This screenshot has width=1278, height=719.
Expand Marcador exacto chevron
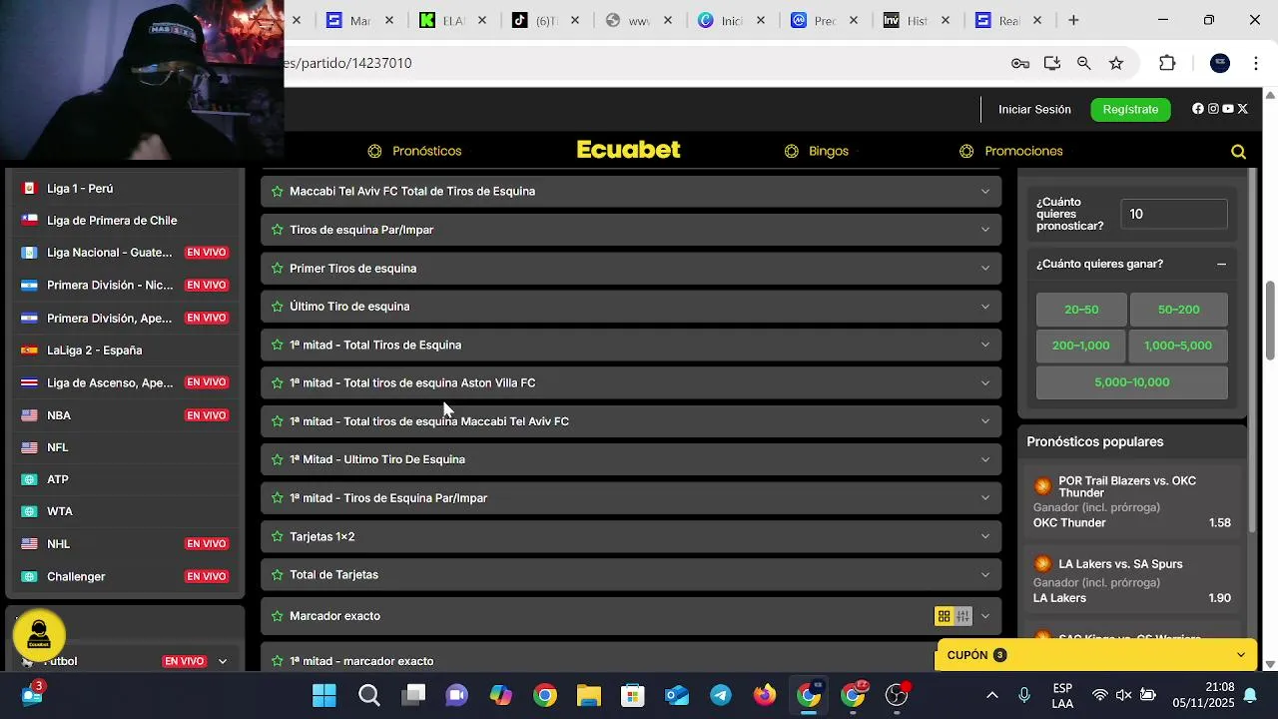985,616
